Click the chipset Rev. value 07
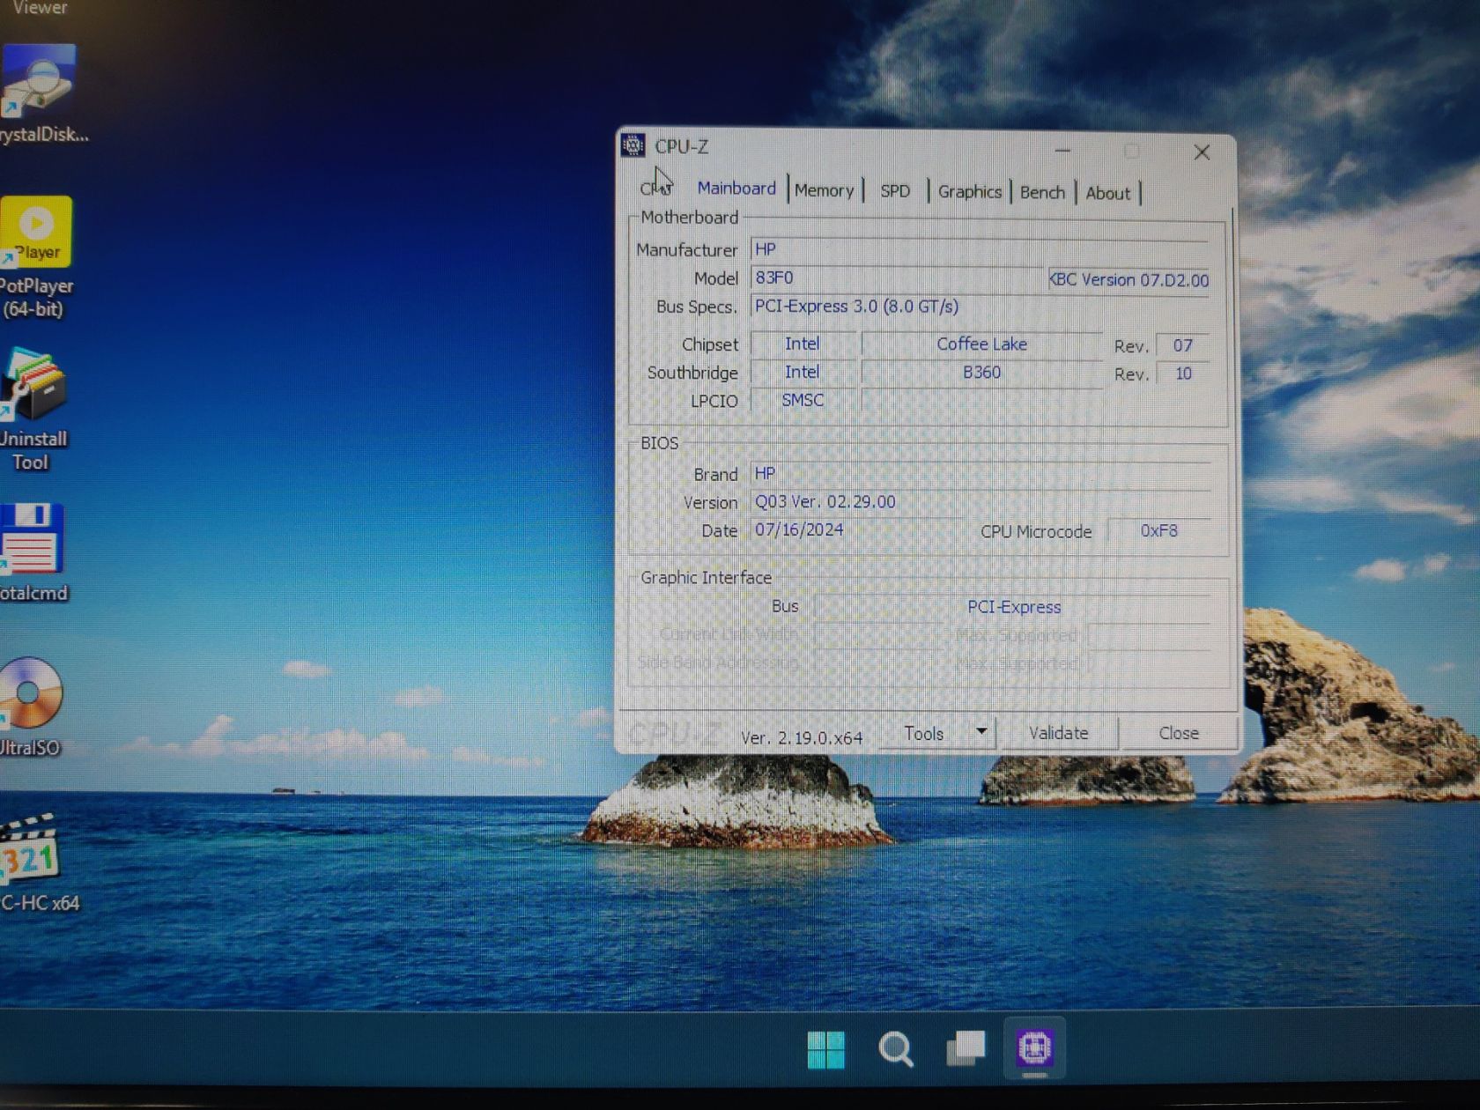Image resolution: width=1480 pixels, height=1110 pixels. 1182,345
